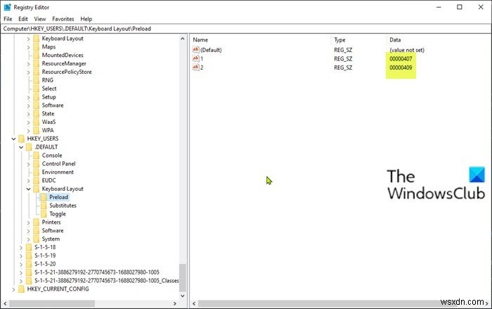Select the Substitutes key

(63, 206)
